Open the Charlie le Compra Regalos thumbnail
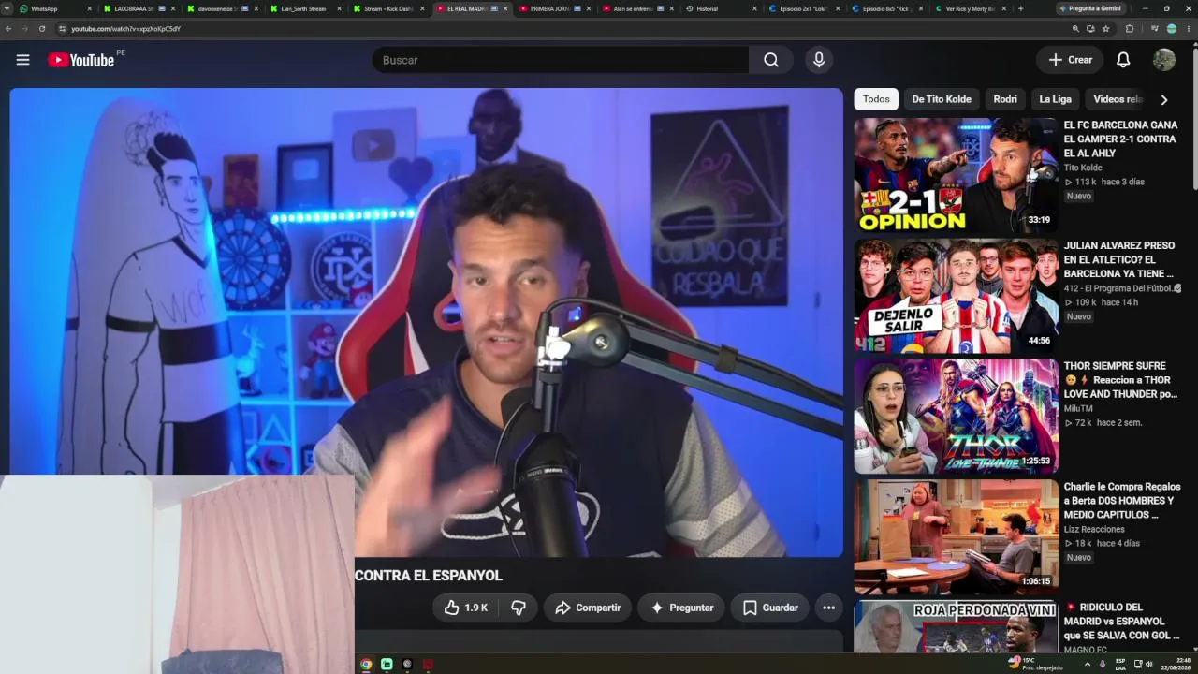 coord(956,537)
